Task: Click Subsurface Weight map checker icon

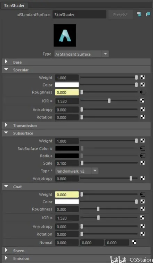Action: 143,141
